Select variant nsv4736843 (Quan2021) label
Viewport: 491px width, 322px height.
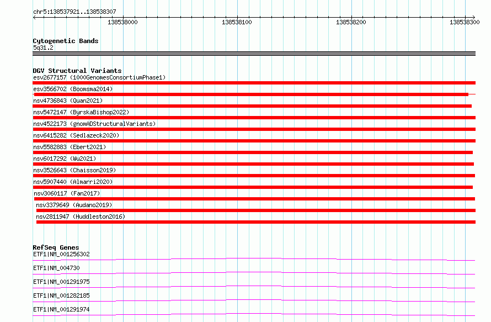click(x=68, y=101)
